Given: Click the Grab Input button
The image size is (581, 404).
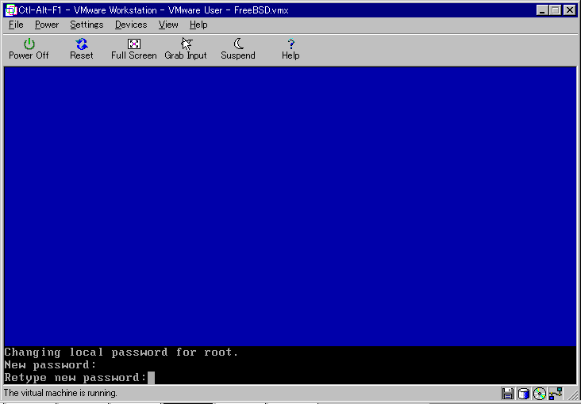Looking at the screenshot, I should pyautogui.click(x=186, y=49).
